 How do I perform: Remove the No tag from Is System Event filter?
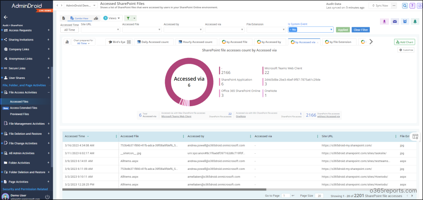(x=290, y=30)
